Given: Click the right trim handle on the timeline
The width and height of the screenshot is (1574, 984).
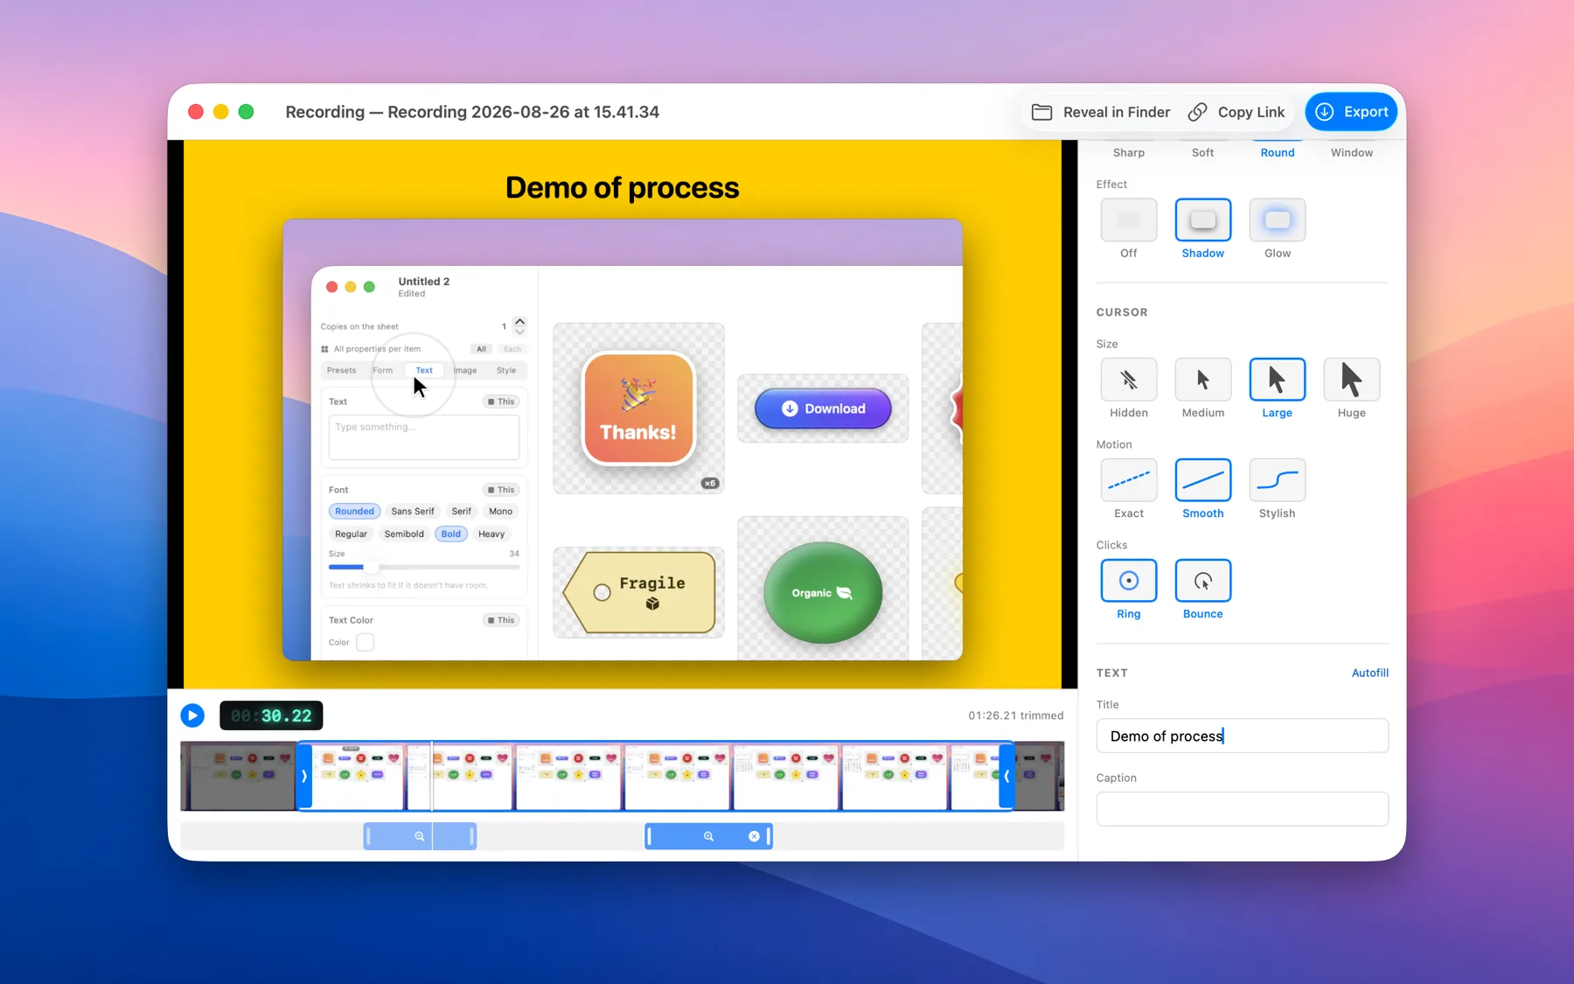Looking at the screenshot, I should [x=1006, y=776].
